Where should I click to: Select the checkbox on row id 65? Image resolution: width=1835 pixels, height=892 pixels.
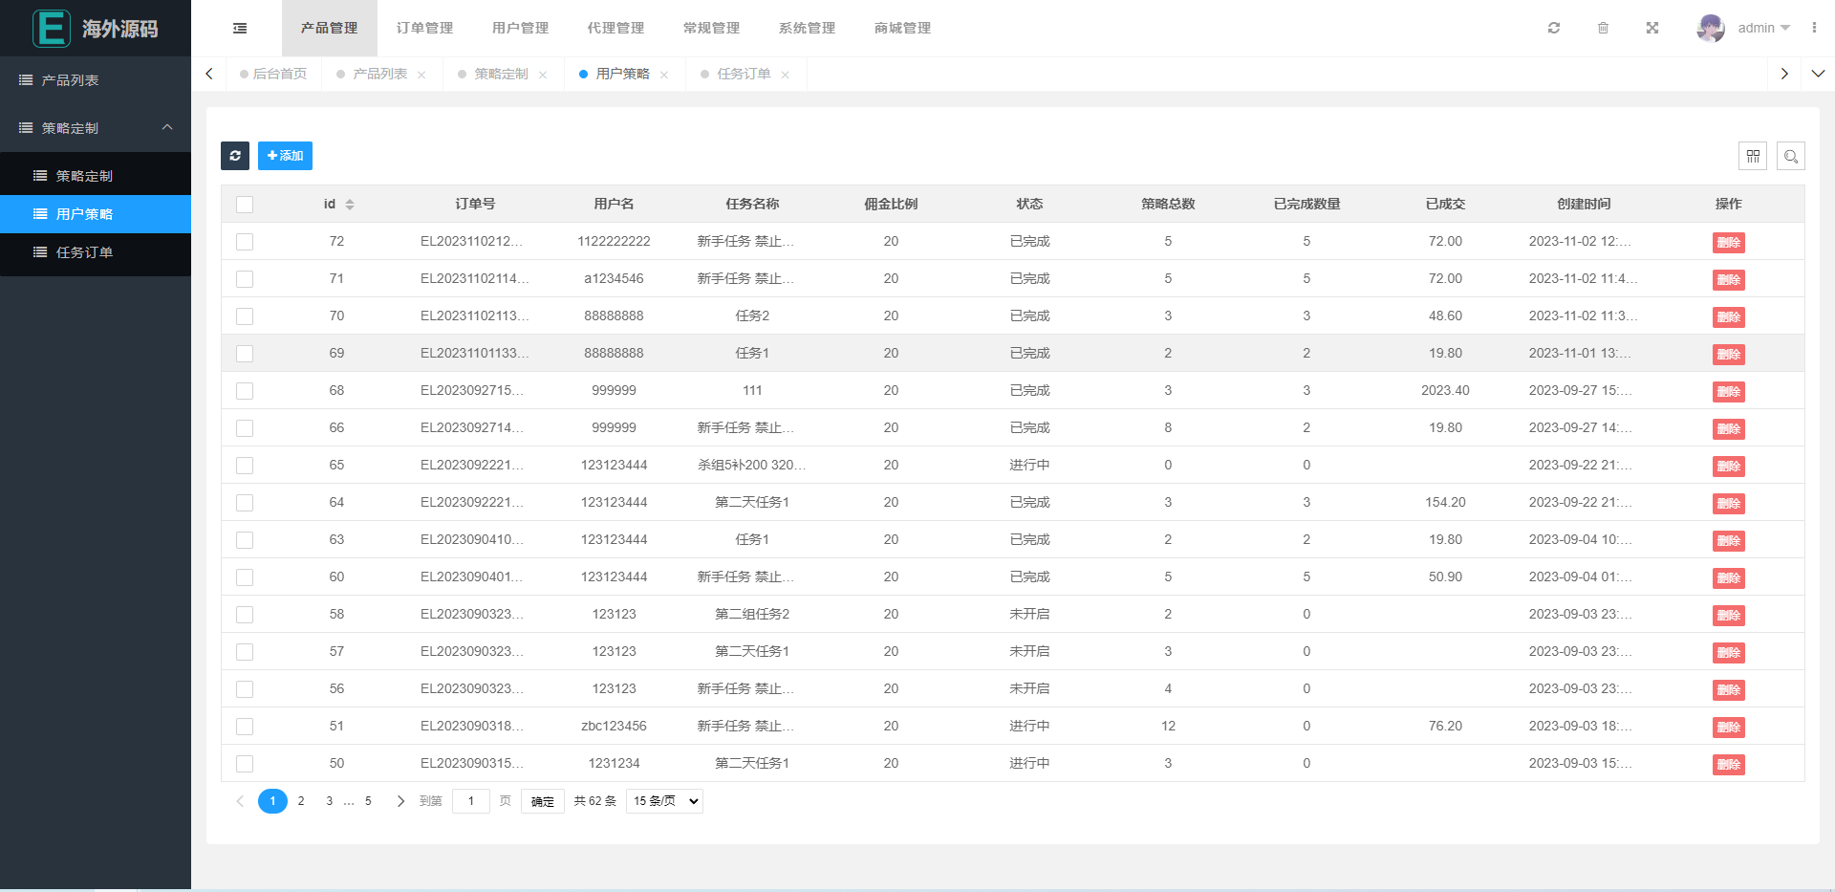tap(245, 466)
